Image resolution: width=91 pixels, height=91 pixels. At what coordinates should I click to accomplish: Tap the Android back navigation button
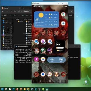pos(60,81)
